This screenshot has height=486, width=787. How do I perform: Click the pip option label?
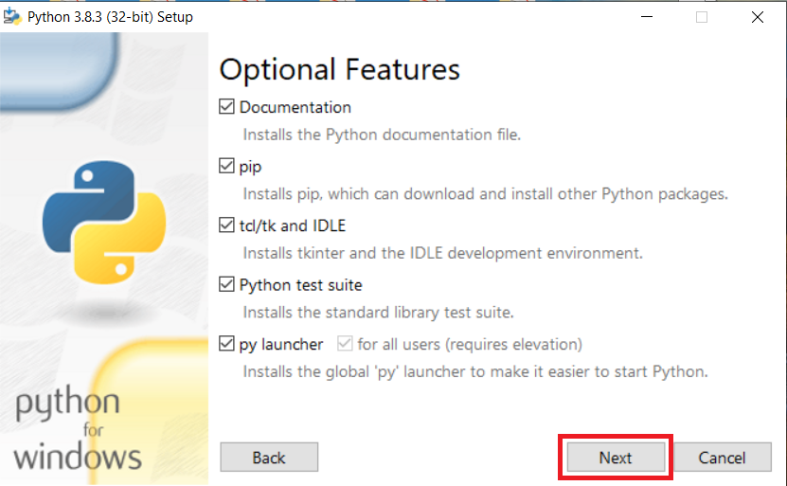(250, 167)
